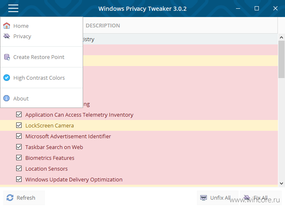
Task: Click the Fix All button
Action: 261,198
